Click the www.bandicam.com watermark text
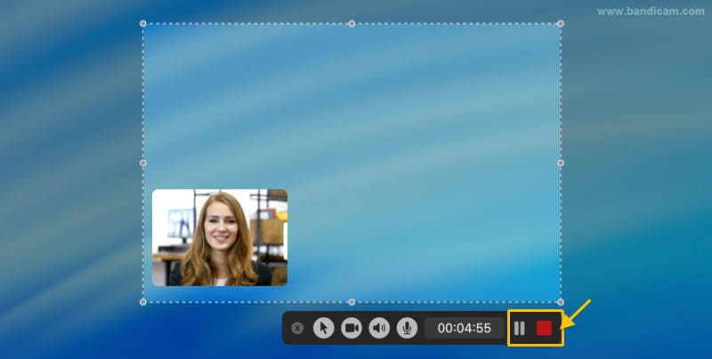This screenshot has width=712, height=359. [x=651, y=12]
